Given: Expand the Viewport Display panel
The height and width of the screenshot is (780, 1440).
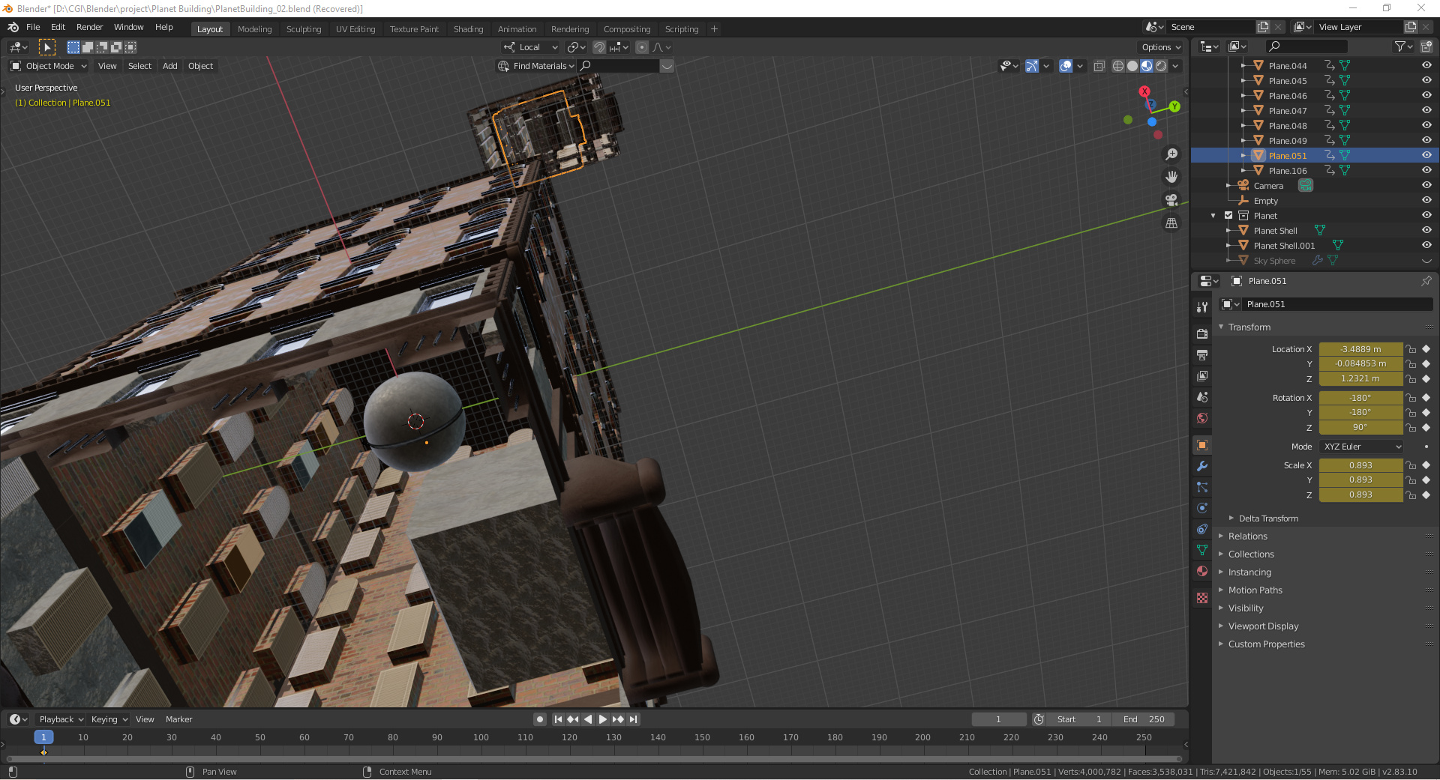Looking at the screenshot, I should pos(1263,626).
